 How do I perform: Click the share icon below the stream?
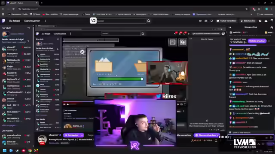216,140
